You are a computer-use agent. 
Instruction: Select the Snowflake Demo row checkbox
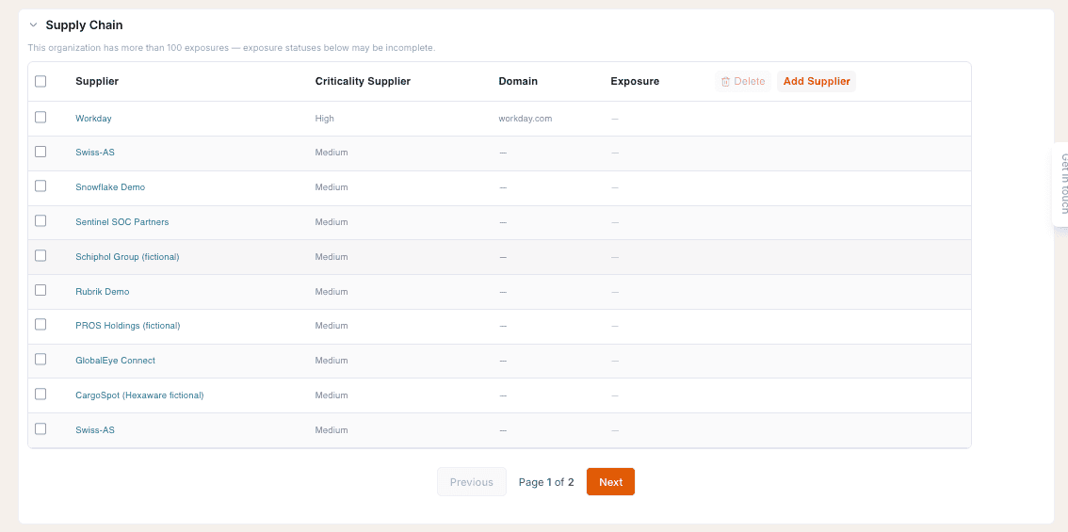[40, 185]
